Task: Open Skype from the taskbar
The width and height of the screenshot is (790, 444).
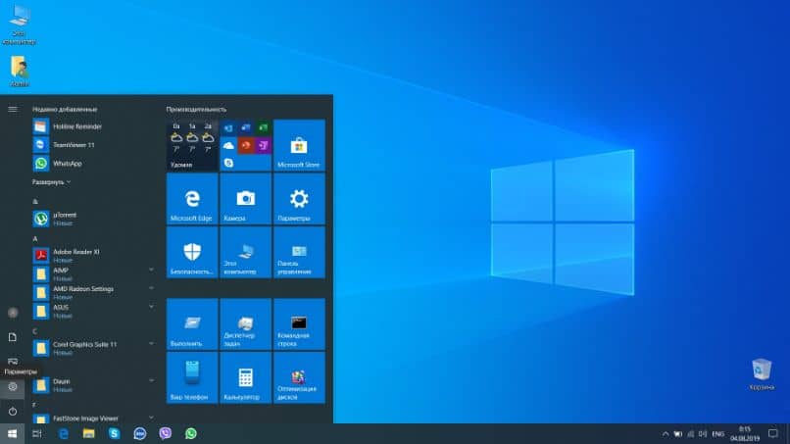Action: tap(115, 434)
